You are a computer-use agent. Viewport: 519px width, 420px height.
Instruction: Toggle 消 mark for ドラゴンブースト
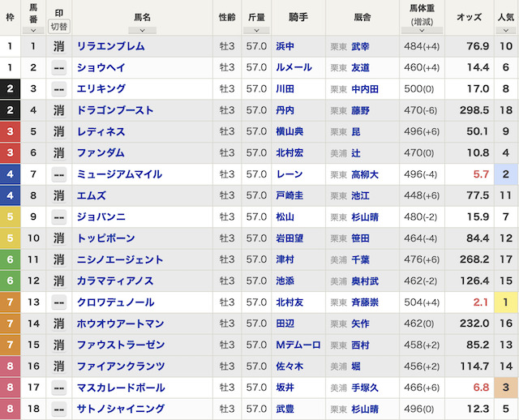click(x=59, y=110)
